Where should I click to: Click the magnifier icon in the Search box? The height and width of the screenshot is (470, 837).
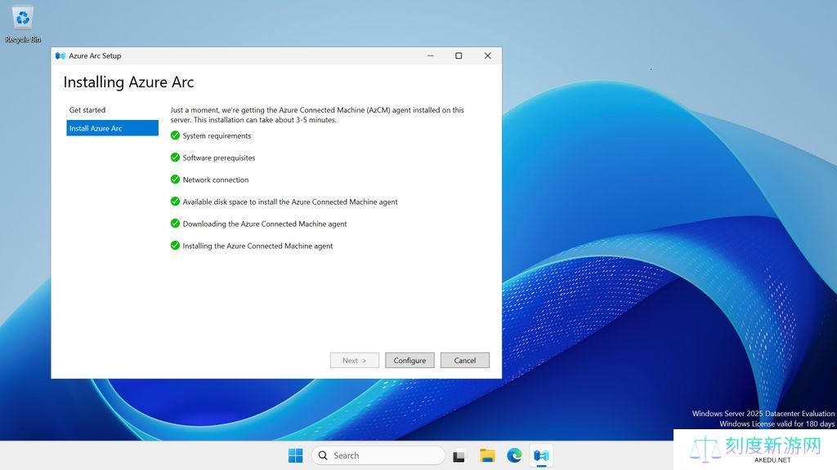coord(323,455)
